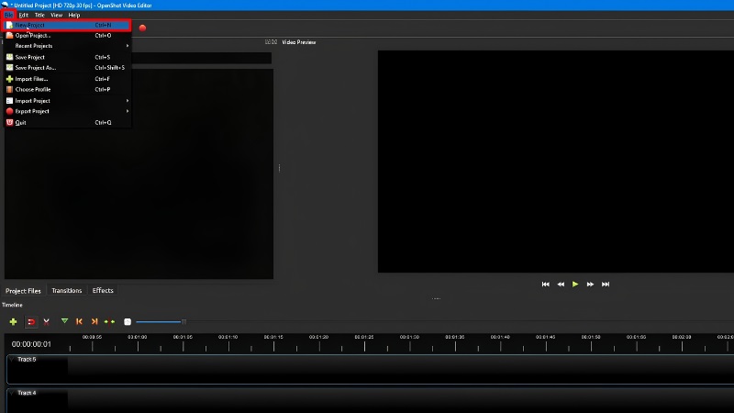Add a new track with the green plus
The height and width of the screenshot is (413, 734).
[x=13, y=322]
